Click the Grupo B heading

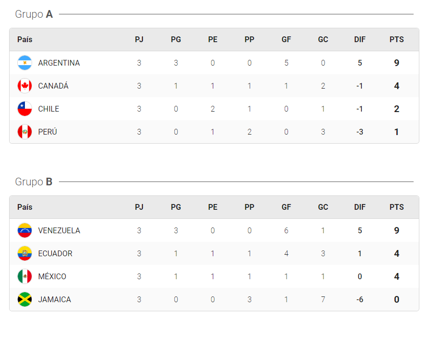[34, 182]
